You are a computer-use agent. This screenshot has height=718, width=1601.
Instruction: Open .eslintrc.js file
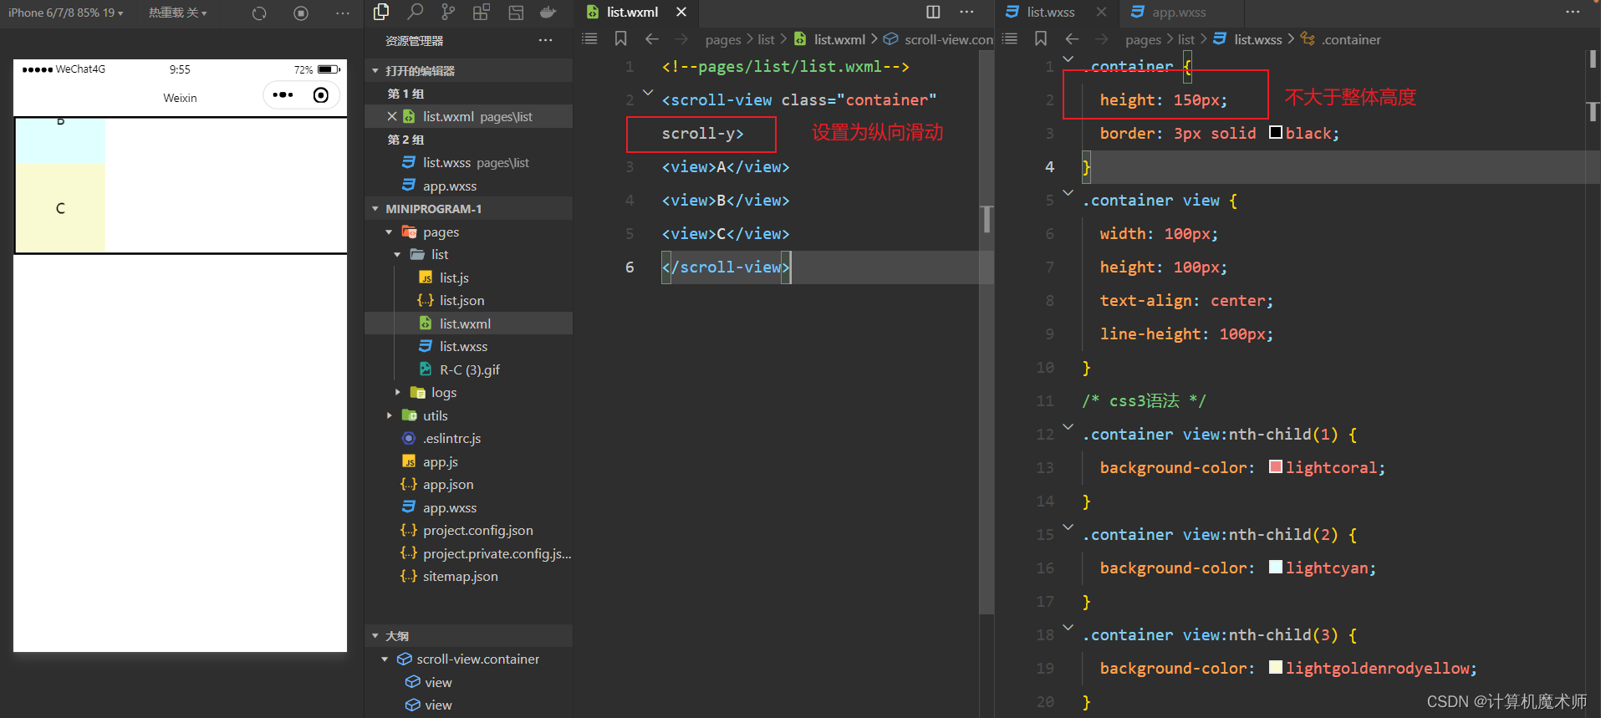[x=451, y=439]
